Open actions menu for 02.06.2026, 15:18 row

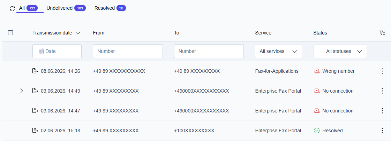382,131
